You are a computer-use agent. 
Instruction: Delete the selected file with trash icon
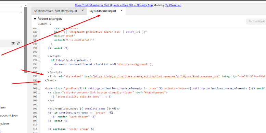(13, 43)
